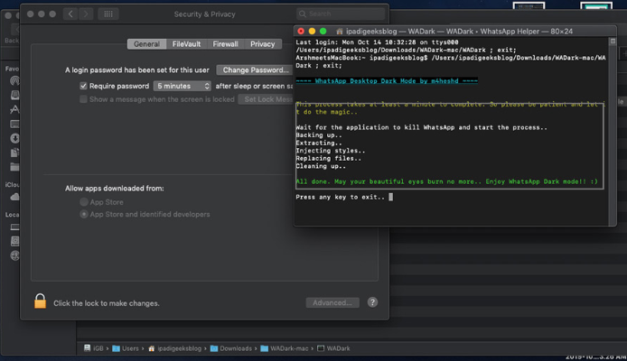Open the 5 minutes password delay dropdown
The image size is (627, 361).
(182, 86)
